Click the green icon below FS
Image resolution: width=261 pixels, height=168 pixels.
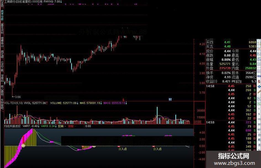click(x=259, y=104)
